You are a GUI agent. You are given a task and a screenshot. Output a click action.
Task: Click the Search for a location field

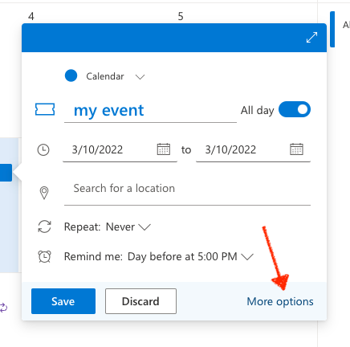point(187,190)
